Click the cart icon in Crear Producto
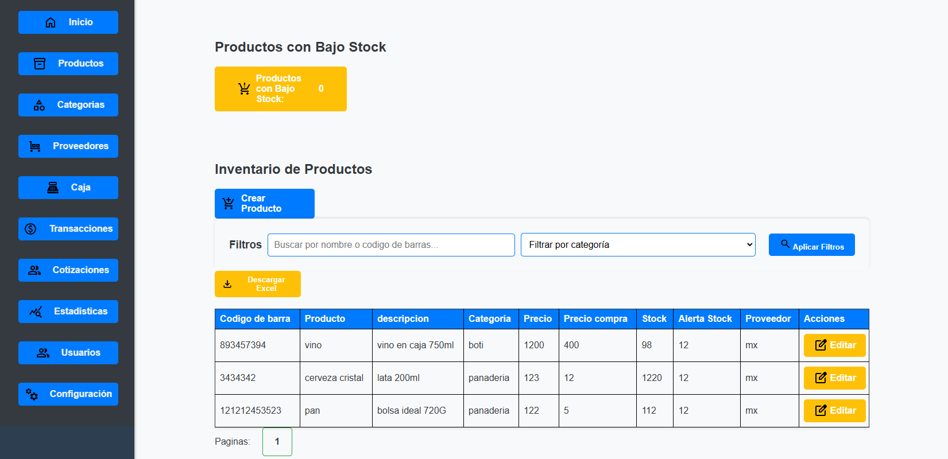948x459 pixels. click(x=228, y=204)
